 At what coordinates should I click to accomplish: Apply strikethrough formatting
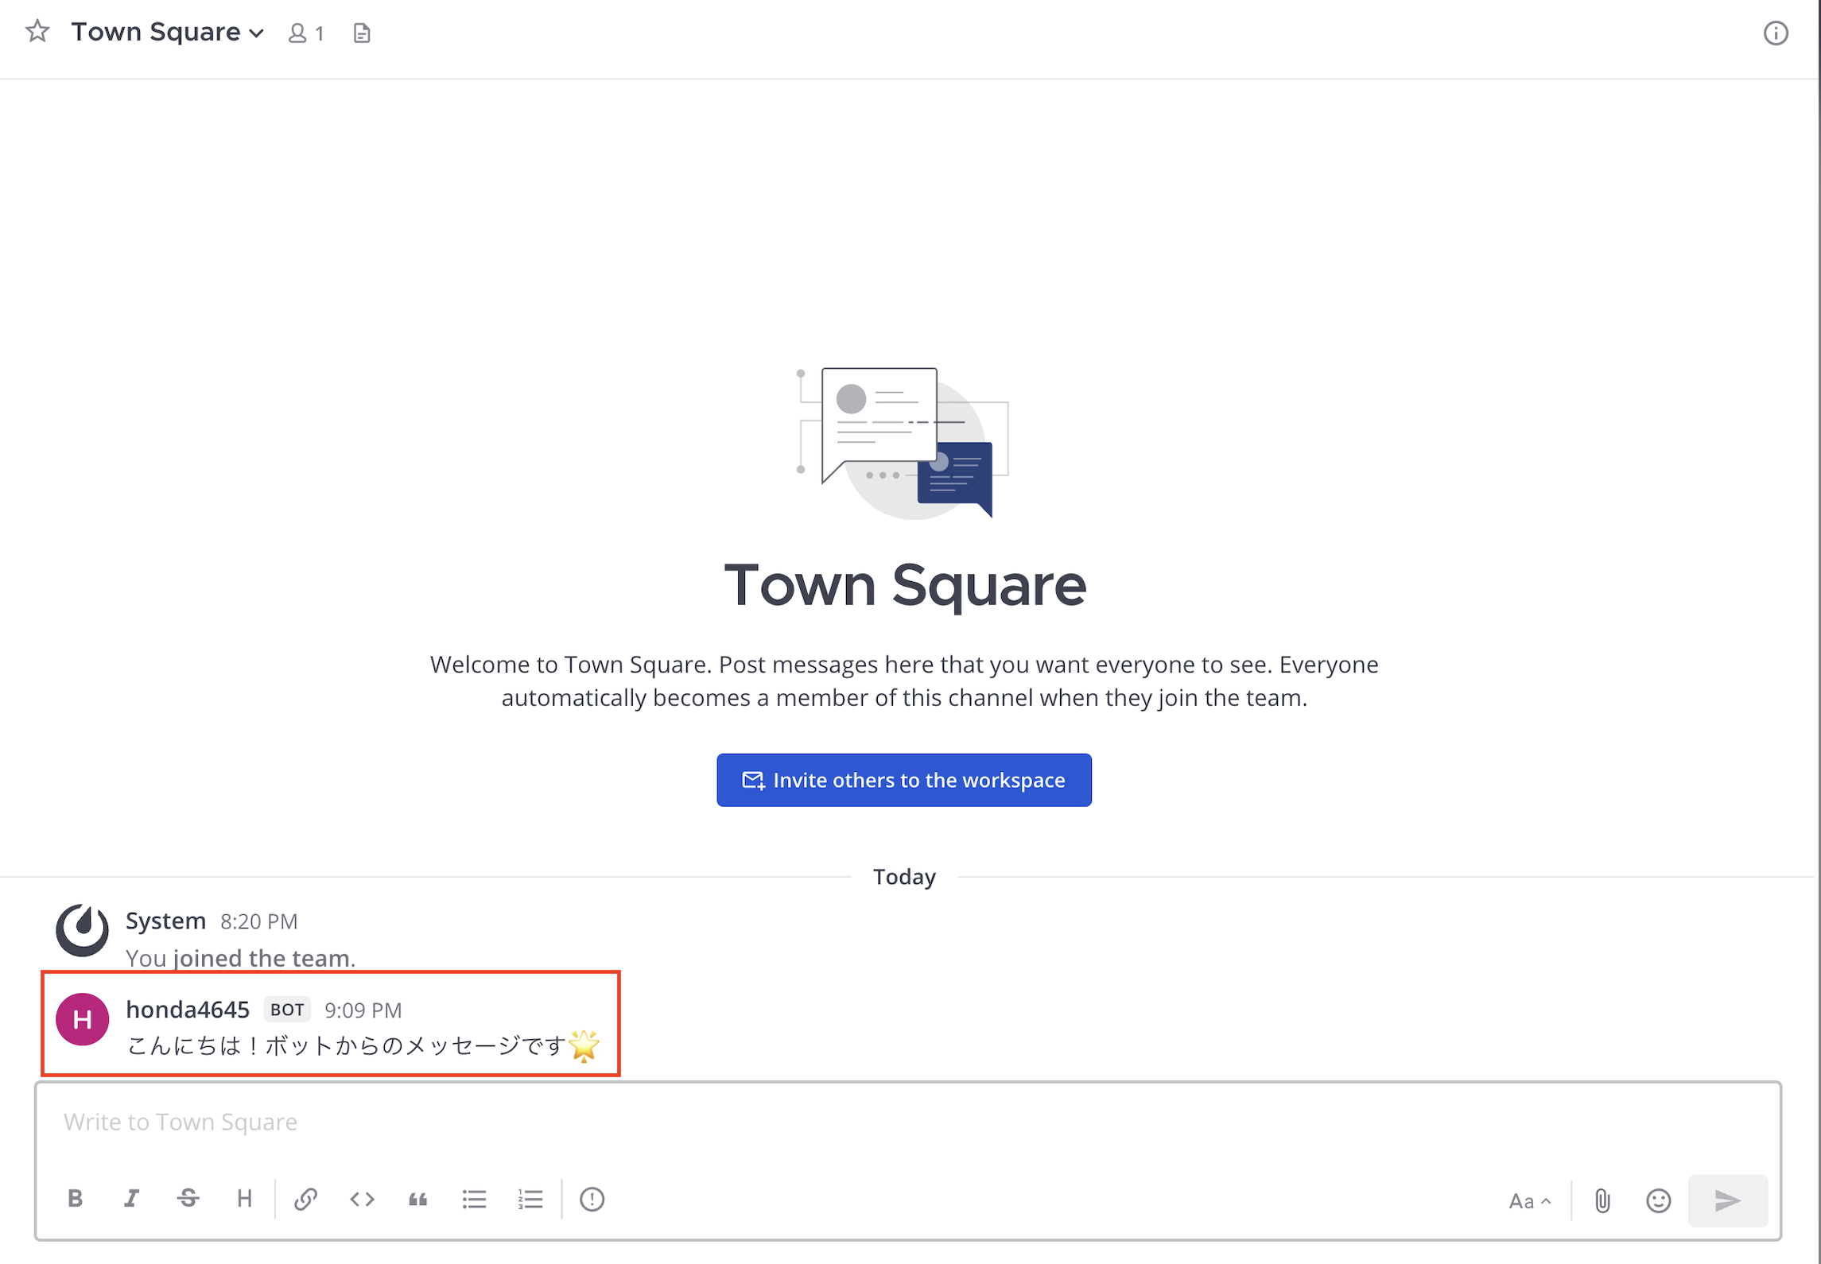point(188,1199)
